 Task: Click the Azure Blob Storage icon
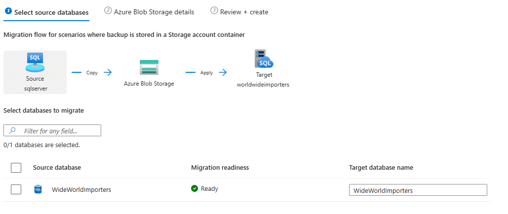coord(149,67)
